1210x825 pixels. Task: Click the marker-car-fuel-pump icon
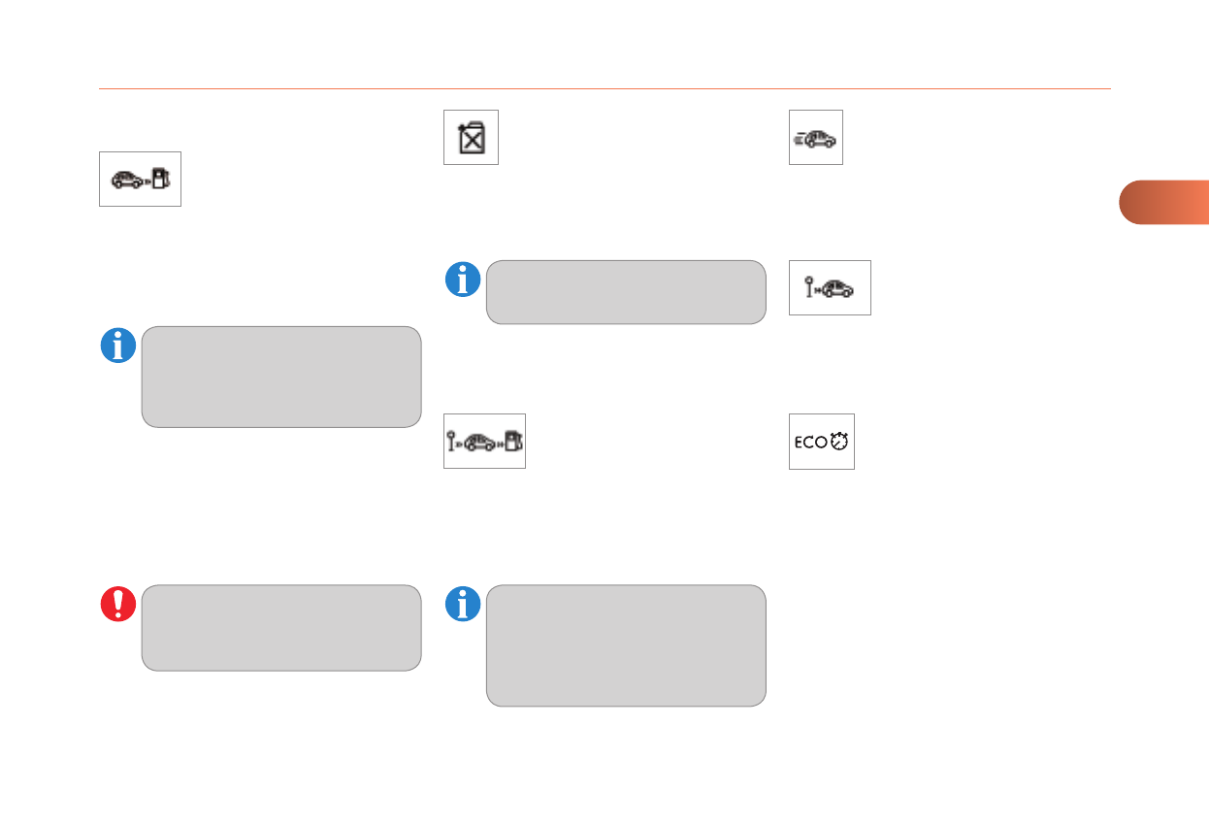point(484,442)
